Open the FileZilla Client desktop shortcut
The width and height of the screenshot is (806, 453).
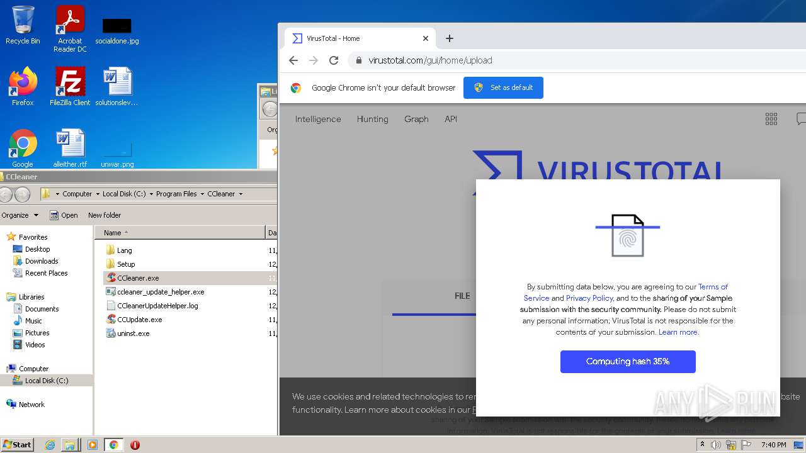click(x=70, y=86)
